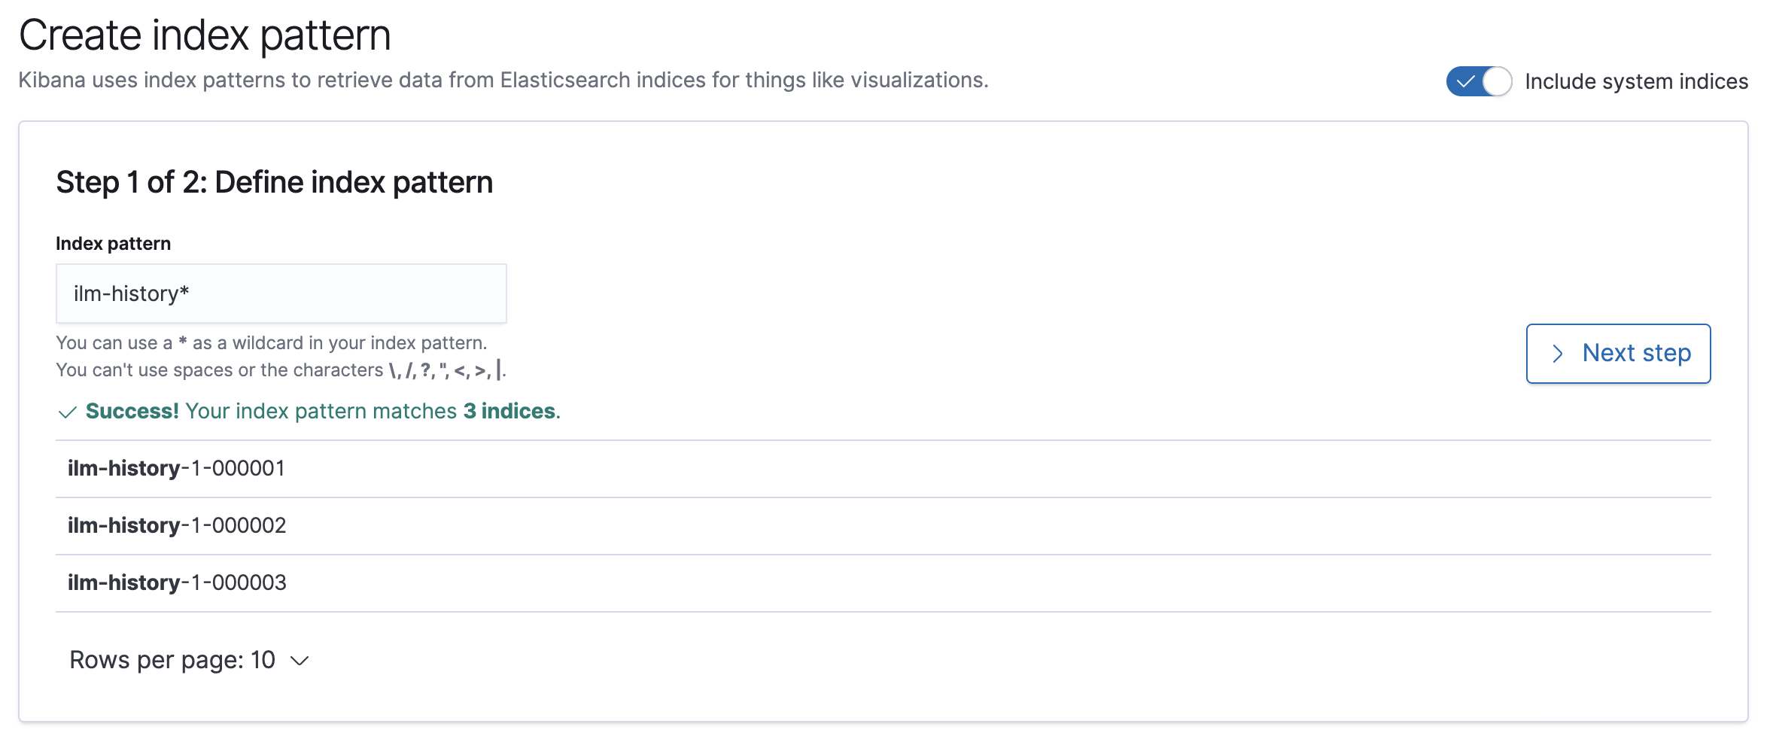Click the down chevron next to Rows per page
This screenshot has width=1770, height=745.
click(x=300, y=661)
